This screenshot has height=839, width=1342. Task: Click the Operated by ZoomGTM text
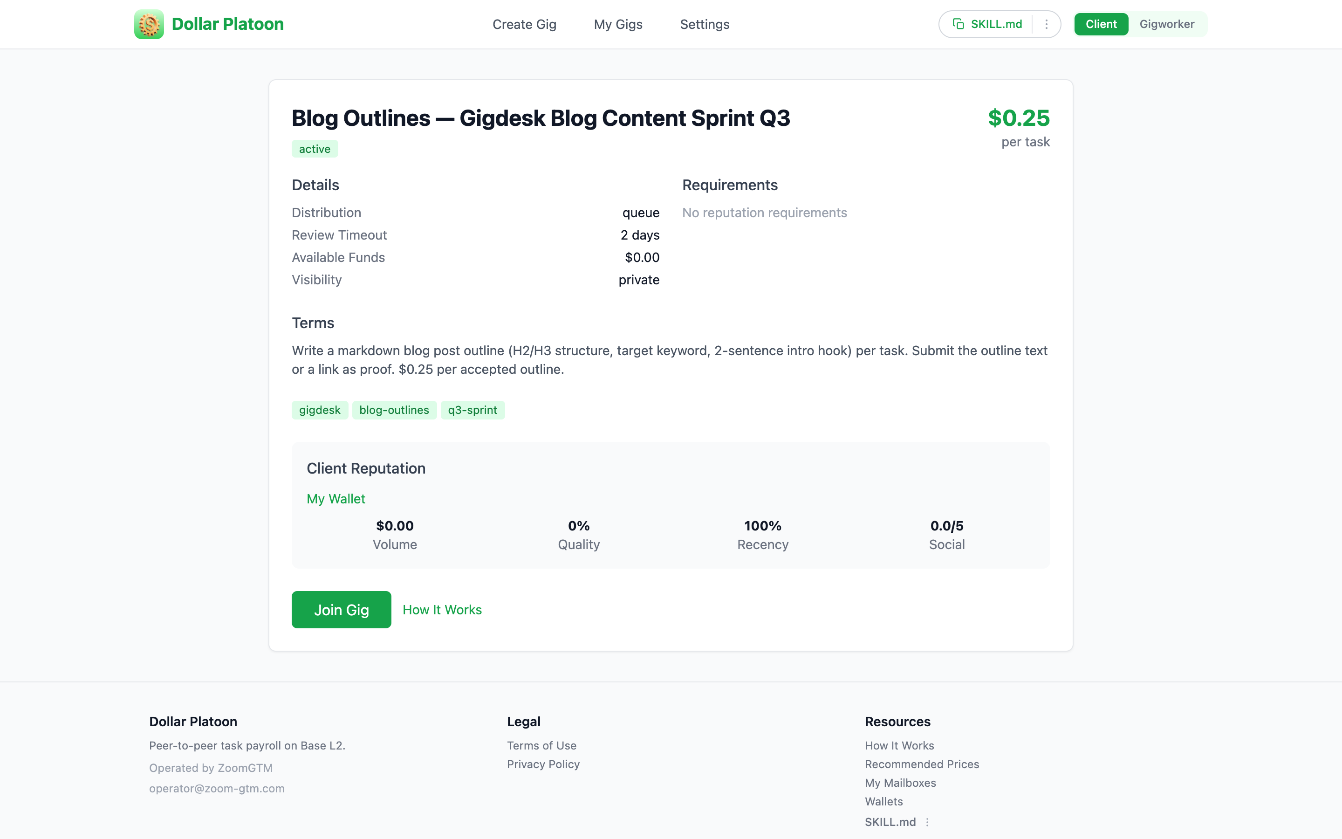tap(211, 768)
